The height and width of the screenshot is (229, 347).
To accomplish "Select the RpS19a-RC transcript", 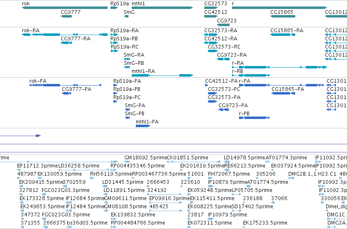I will (x=115, y=51).
